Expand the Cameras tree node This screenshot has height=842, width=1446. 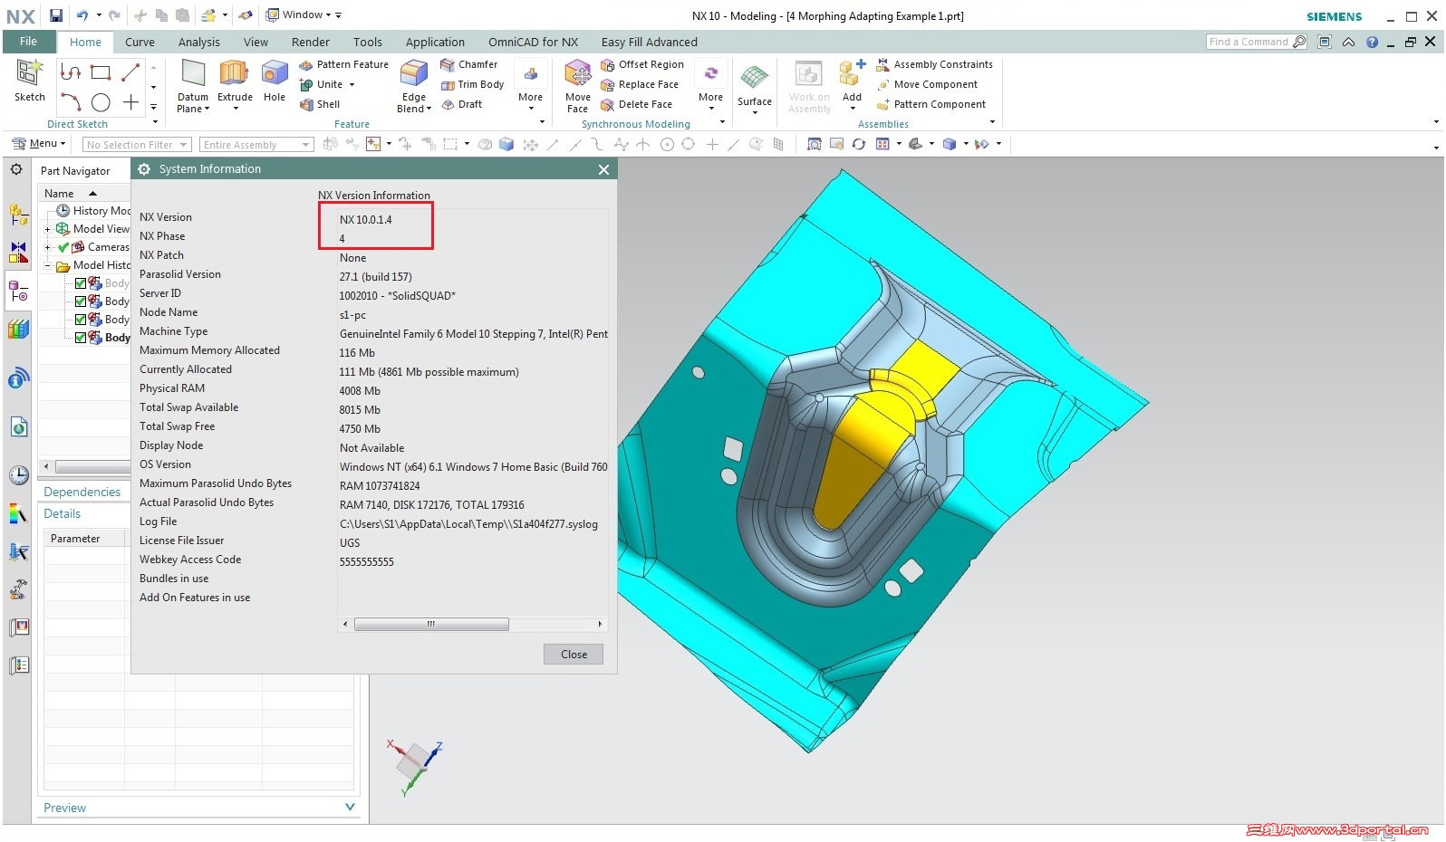click(47, 247)
